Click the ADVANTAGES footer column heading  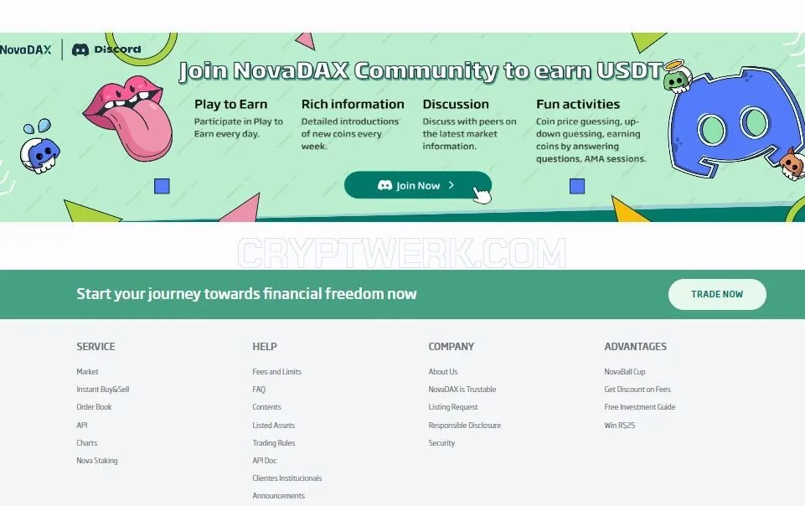(635, 346)
